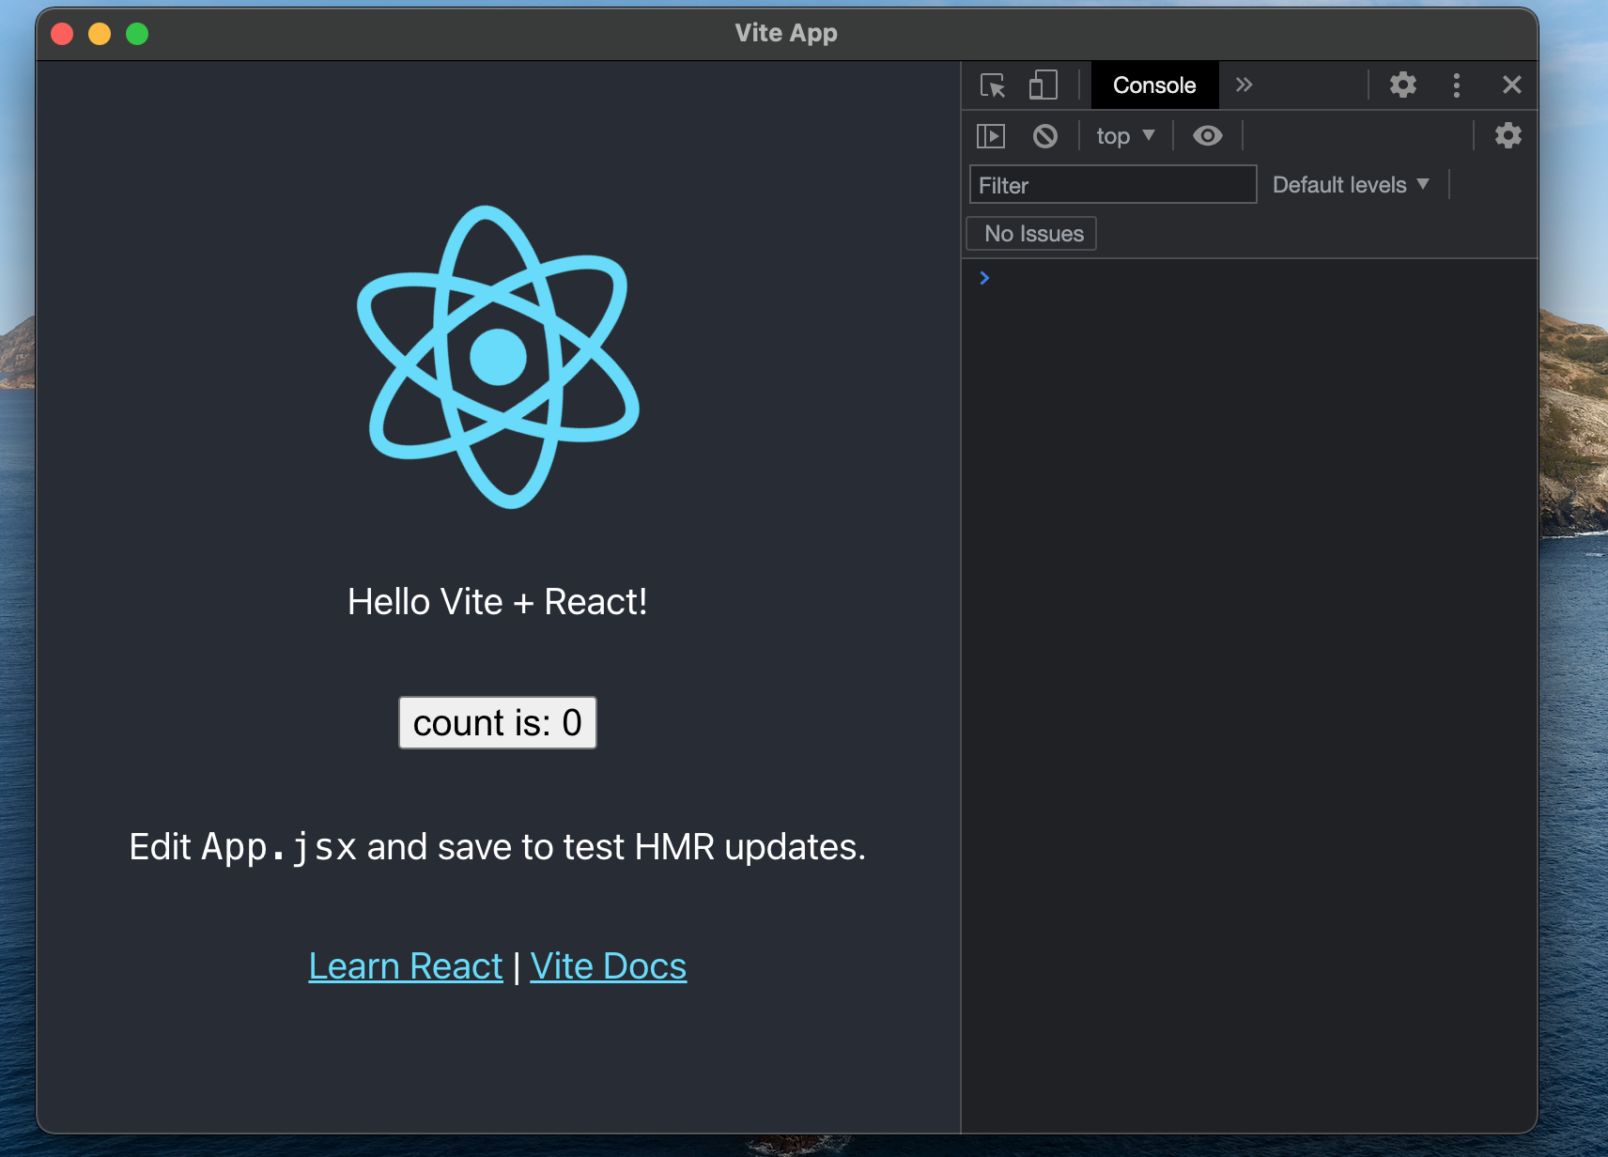The height and width of the screenshot is (1157, 1608).
Task: Click the Hello Vite + React! text
Action: coord(498,602)
